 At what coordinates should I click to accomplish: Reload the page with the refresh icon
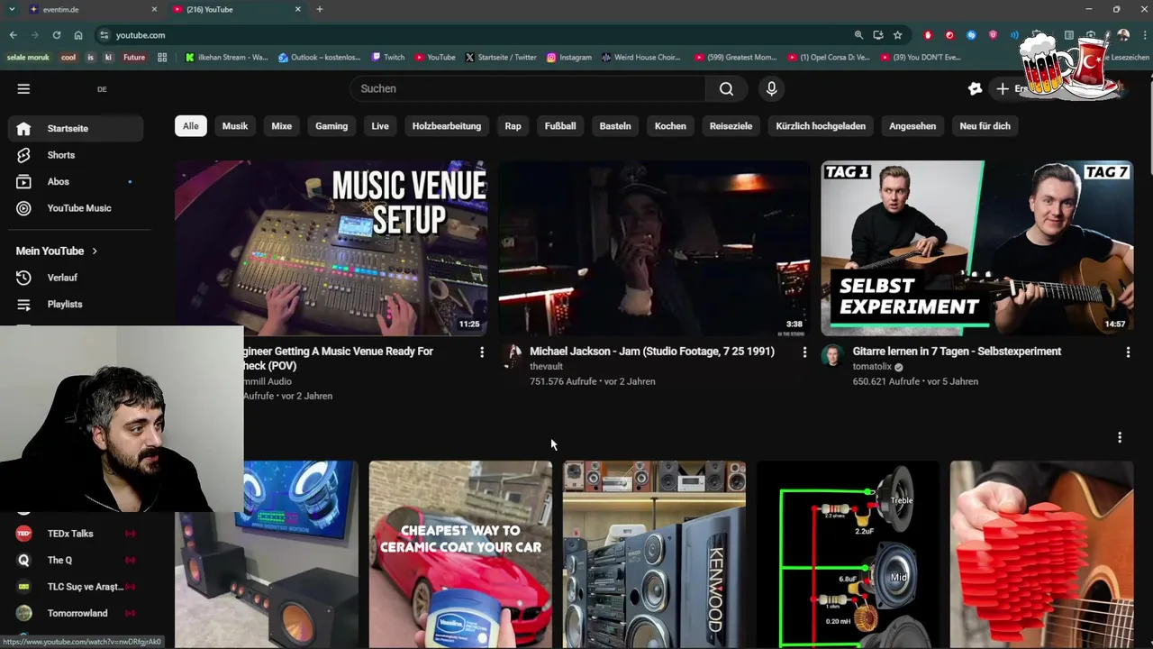tap(56, 35)
